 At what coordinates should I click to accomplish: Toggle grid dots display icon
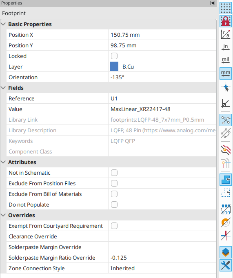[226, 8]
